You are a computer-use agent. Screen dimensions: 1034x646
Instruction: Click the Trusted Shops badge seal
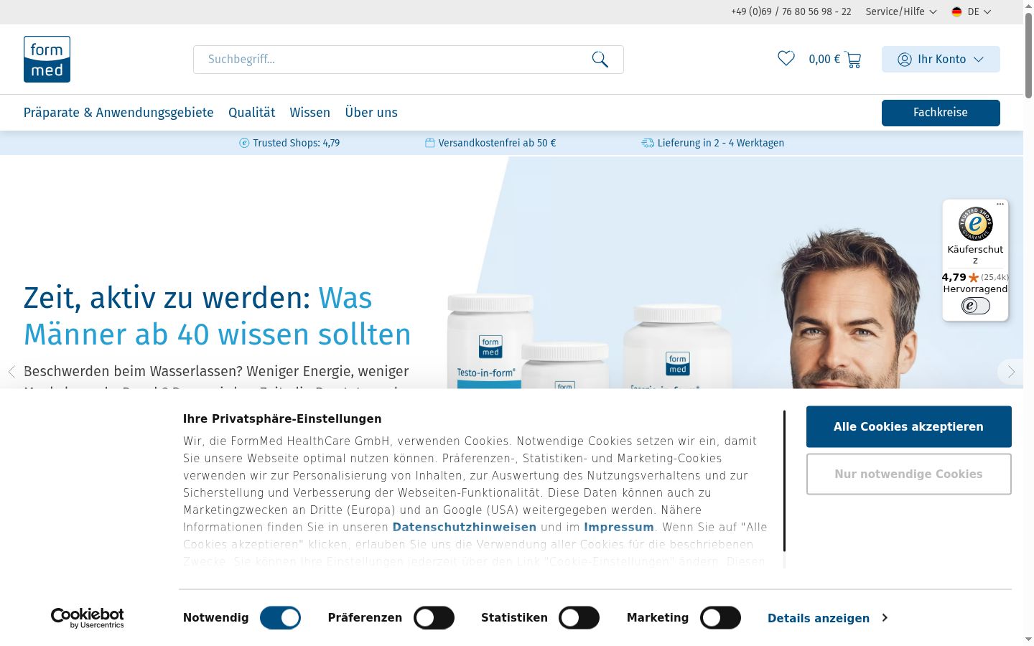976,224
